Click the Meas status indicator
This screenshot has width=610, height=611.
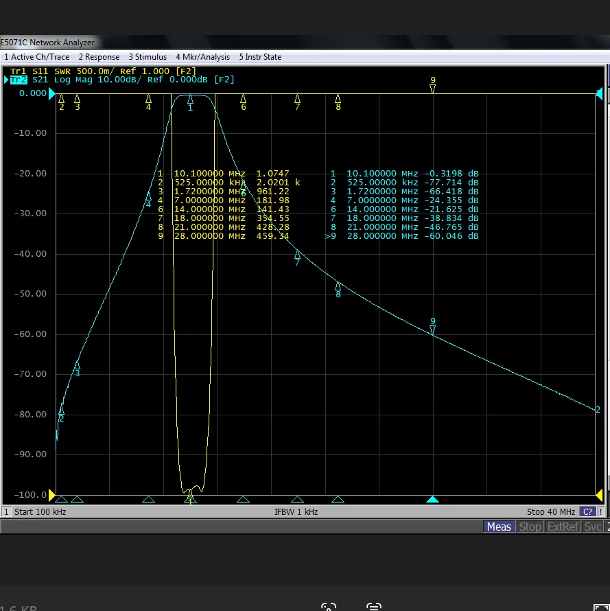click(x=499, y=527)
